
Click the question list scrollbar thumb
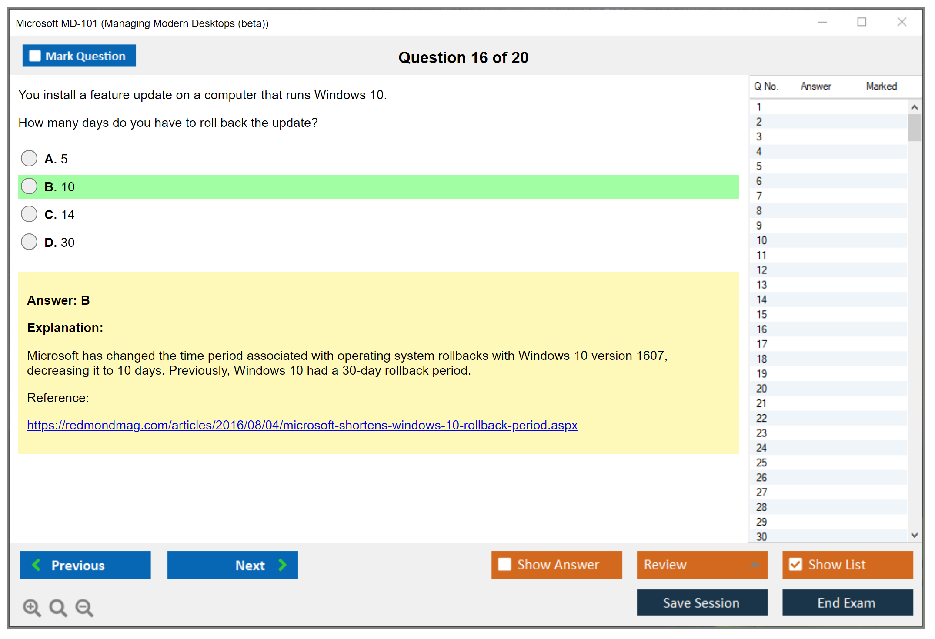coord(914,128)
